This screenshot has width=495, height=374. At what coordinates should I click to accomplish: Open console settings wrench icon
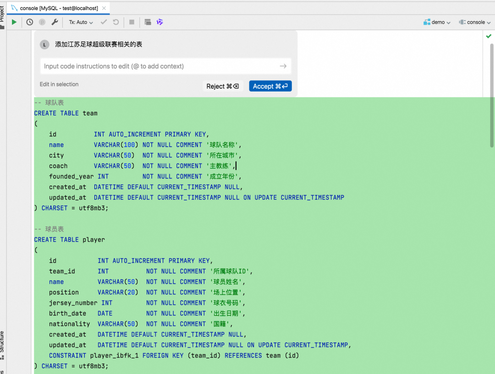[x=55, y=22]
